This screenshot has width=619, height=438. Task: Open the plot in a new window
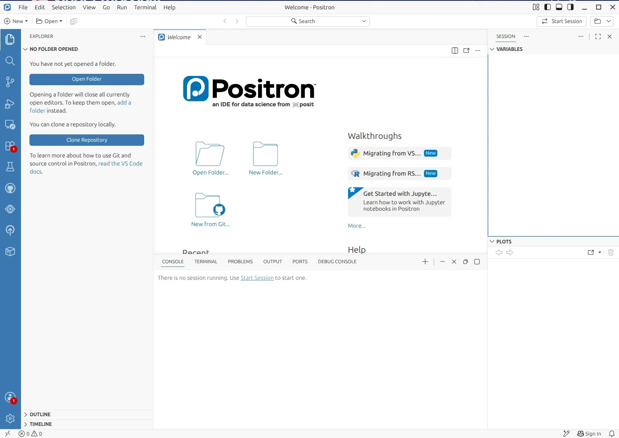591,252
